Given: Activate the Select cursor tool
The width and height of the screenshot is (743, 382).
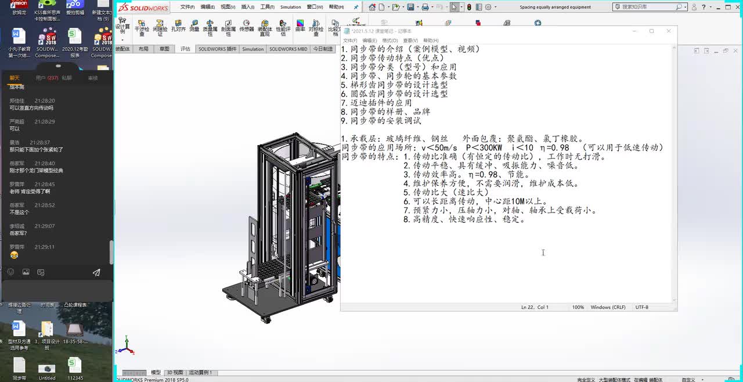Looking at the screenshot, I should 455,7.
